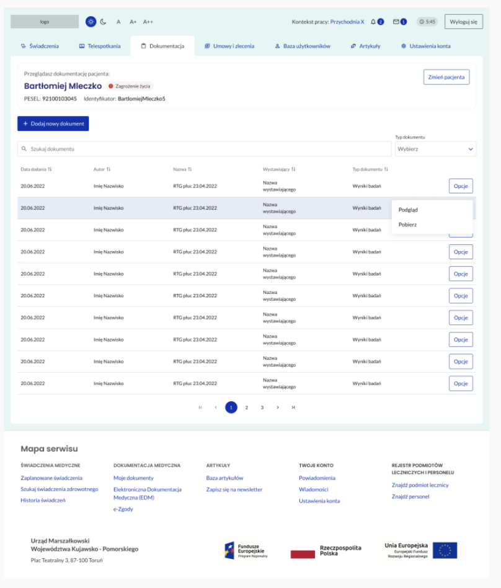Click the magnifier icon in the document search bar

[x=25, y=149]
